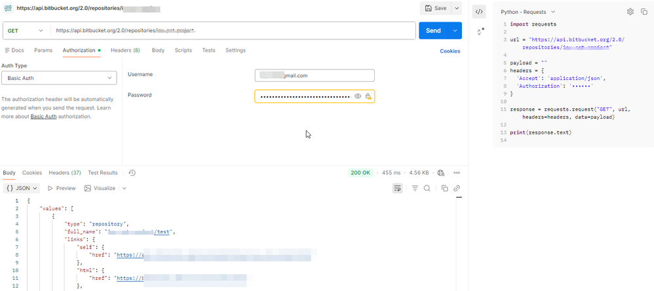
Task: Click the HTTP request icon beside the title
Action: [8, 8]
